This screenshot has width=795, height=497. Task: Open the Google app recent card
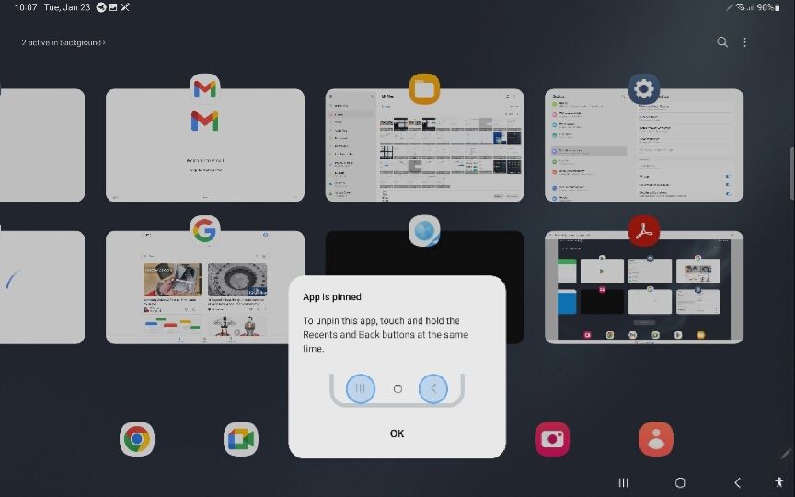[x=205, y=287]
